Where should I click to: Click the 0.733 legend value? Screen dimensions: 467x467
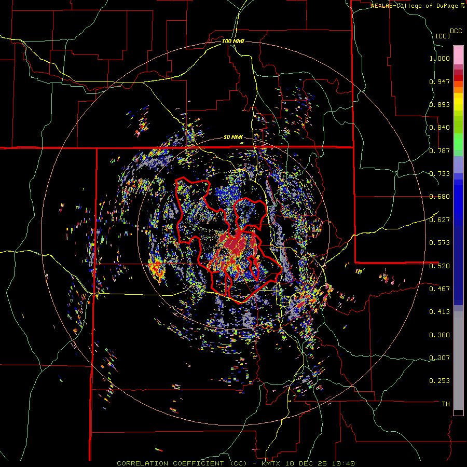pyautogui.click(x=439, y=174)
